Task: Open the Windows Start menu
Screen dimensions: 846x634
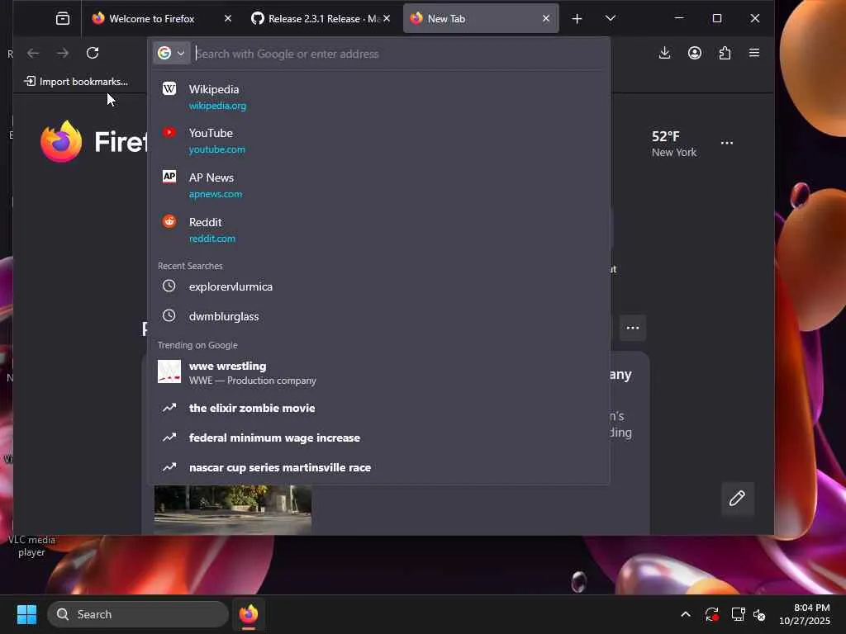Action: point(26,614)
